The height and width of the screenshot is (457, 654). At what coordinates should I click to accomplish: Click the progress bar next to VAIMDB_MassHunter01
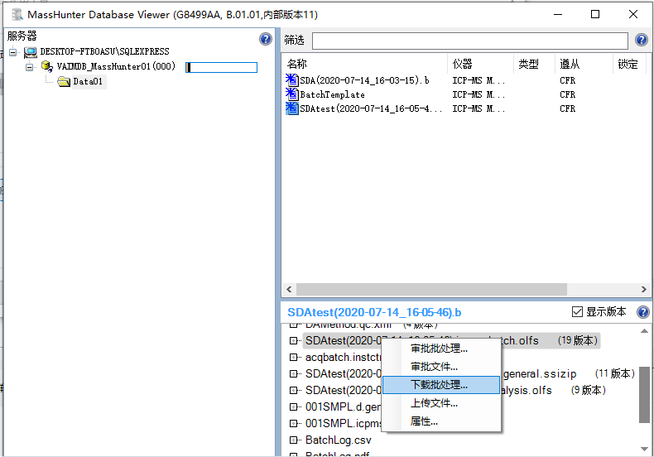(222, 67)
